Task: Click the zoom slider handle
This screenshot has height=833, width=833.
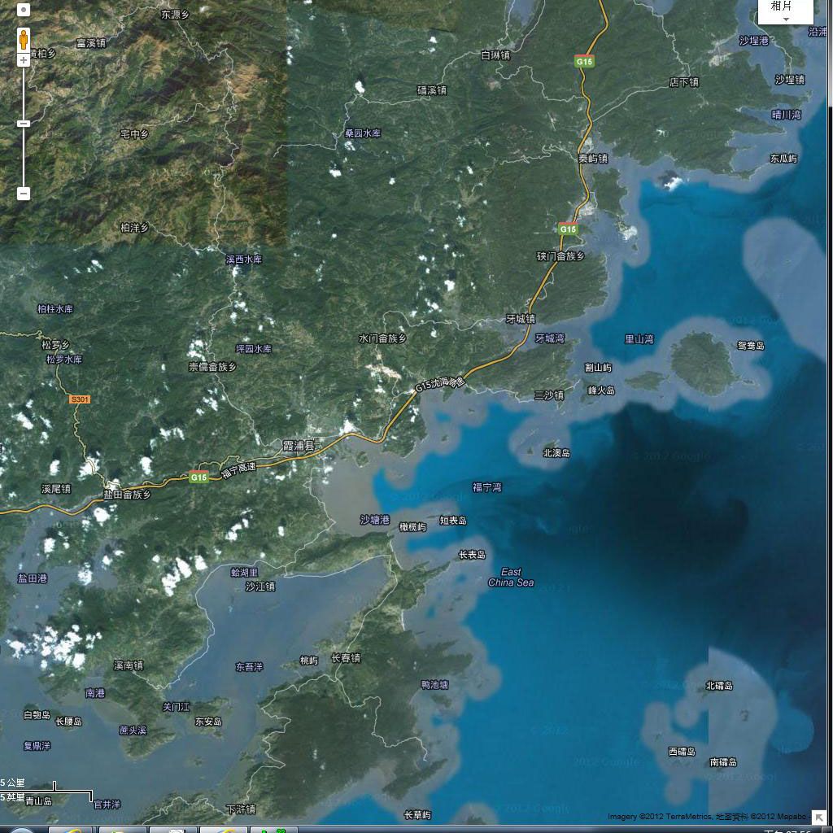Action: click(24, 124)
